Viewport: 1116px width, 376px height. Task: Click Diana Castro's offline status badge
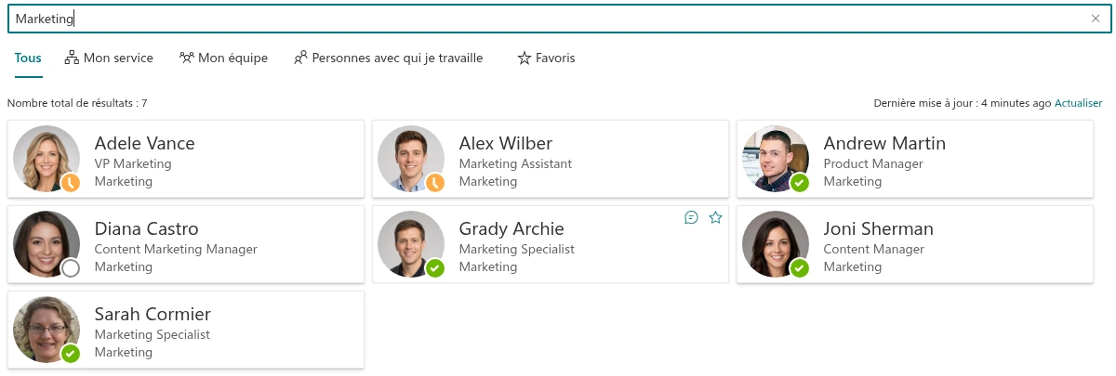click(x=71, y=268)
